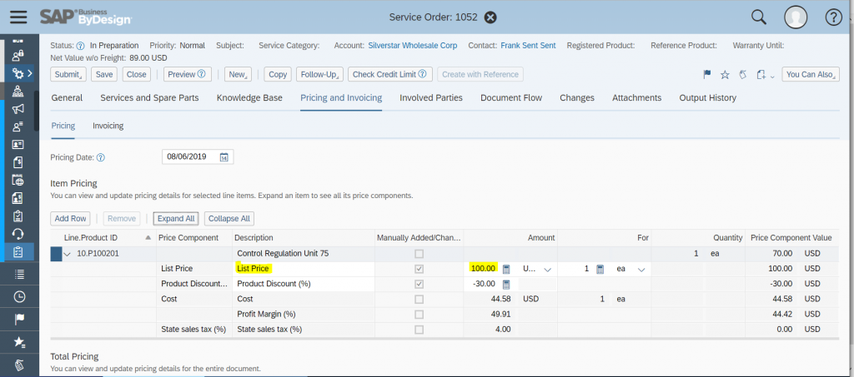Image resolution: width=854 pixels, height=377 pixels.
Task: Click the Expand All button
Action: tap(176, 218)
